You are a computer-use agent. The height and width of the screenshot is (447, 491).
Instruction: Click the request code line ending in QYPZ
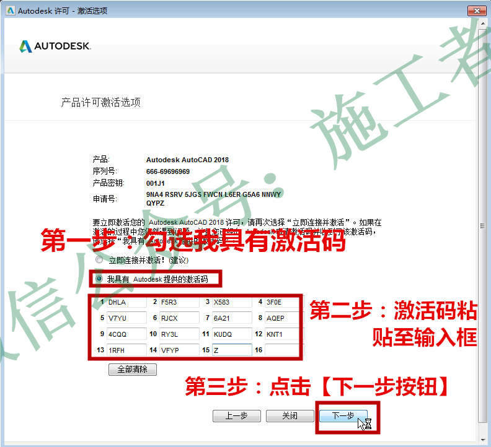coord(155,203)
